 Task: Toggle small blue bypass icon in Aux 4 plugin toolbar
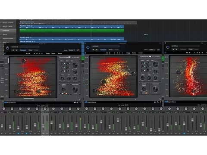click(166, 53)
